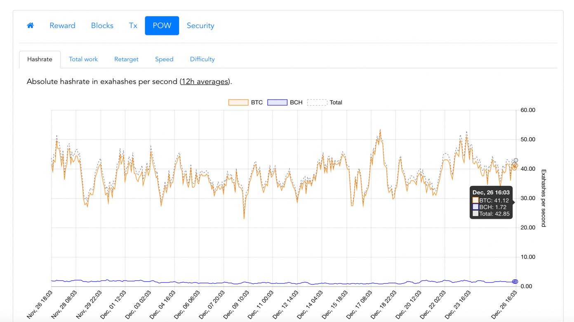Image resolution: width=574 pixels, height=322 pixels.
Task: Show the Difficulty tab
Action: (202, 59)
